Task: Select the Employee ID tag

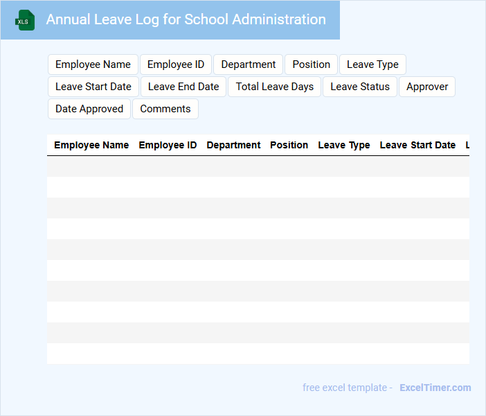Action: point(176,64)
